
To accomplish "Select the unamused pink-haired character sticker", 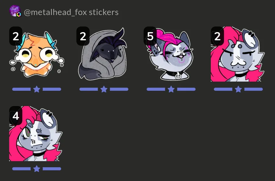I will pos(238,54).
